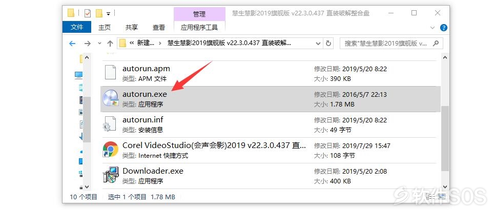Image resolution: width=494 pixels, height=210 pixels.
Task: Click the autorun.inf gear file icon
Action: pos(111,124)
